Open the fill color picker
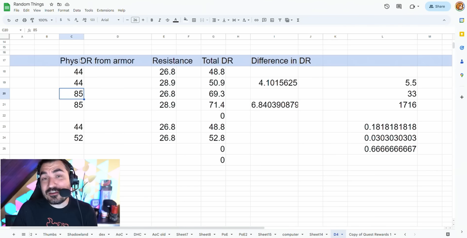This screenshot has width=467, height=238. [185, 20]
